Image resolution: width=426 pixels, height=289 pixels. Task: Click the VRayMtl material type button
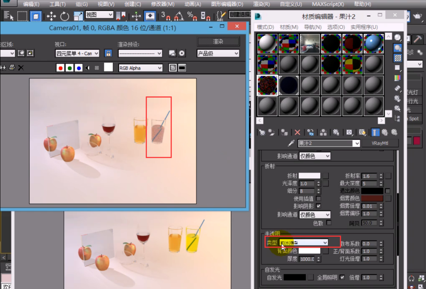pos(379,143)
